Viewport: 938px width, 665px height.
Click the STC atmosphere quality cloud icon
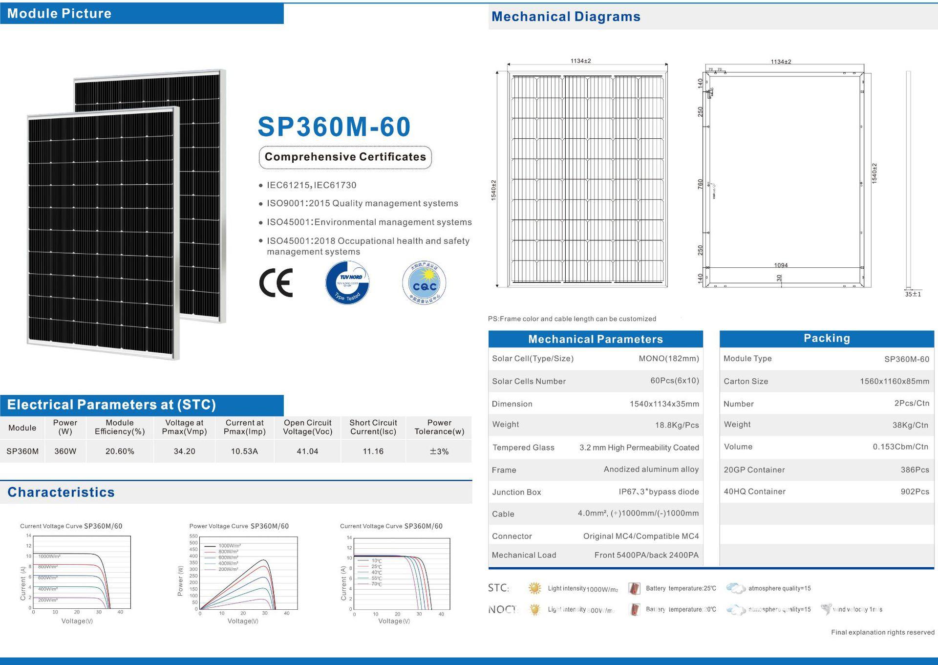coord(736,588)
